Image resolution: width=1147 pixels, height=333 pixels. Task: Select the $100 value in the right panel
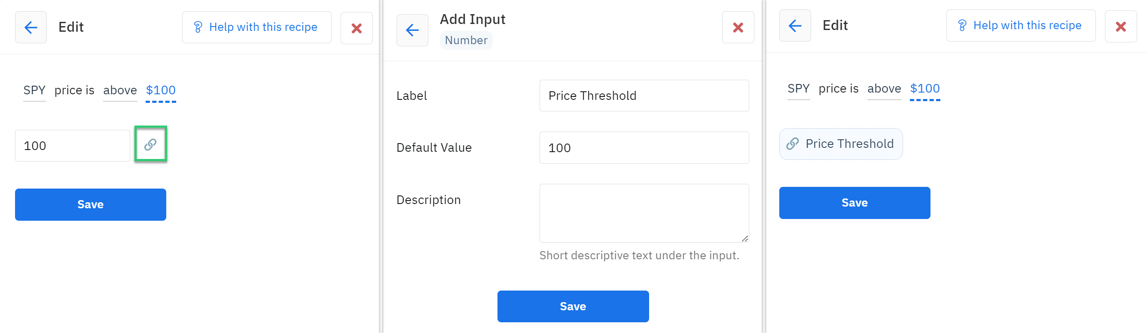[924, 89]
